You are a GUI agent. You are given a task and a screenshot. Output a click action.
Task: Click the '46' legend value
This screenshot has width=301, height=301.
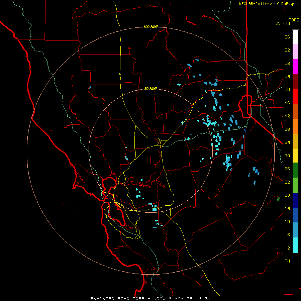287,103
